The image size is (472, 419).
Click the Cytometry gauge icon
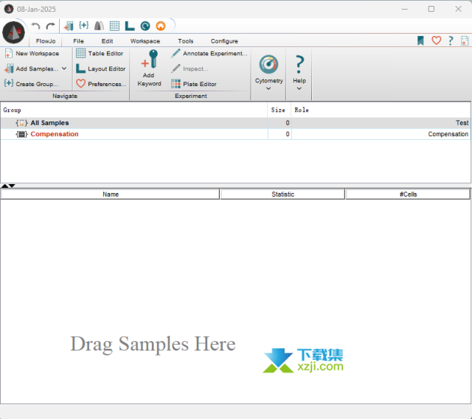[x=268, y=64]
